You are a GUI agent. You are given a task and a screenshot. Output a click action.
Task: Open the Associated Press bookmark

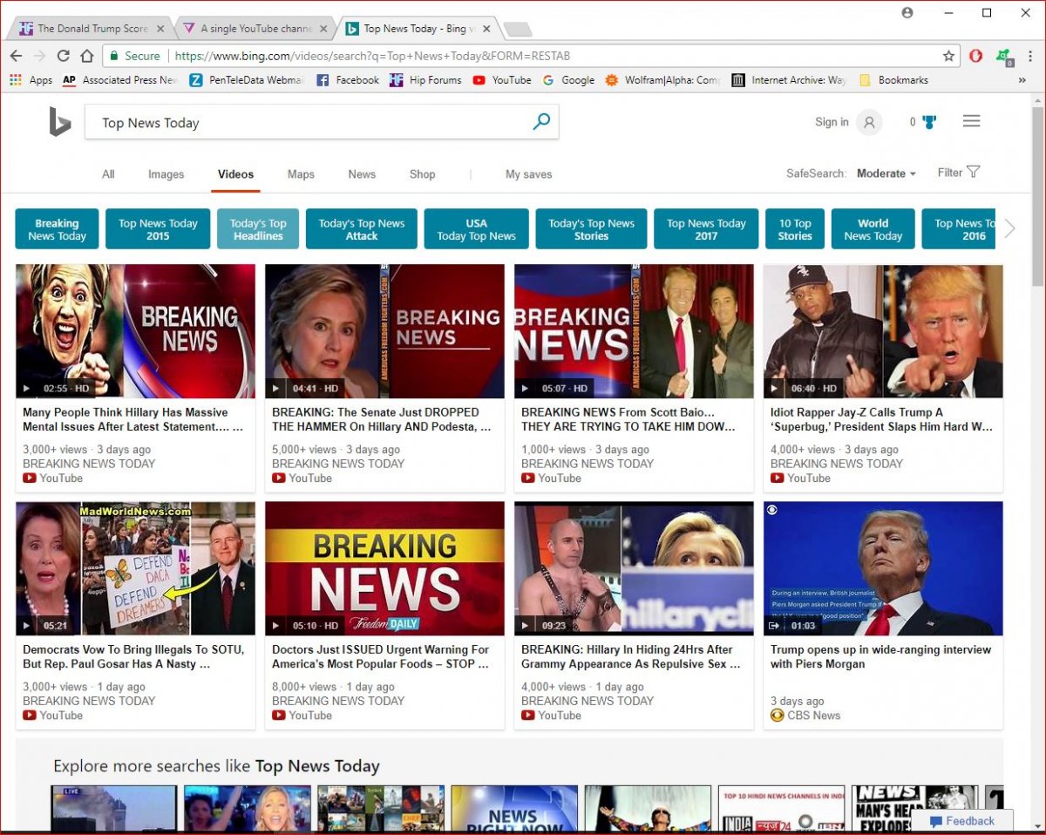coord(119,80)
